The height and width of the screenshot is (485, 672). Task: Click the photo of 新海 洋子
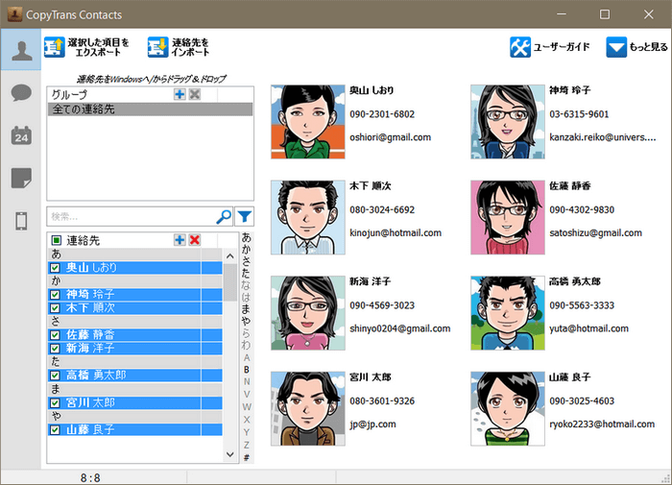click(x=308, y=313)
